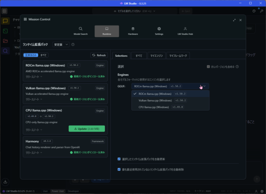Open the Developer terminal sidebar icon
Viewport: 266px width, 194px height.
click(5, 31)
